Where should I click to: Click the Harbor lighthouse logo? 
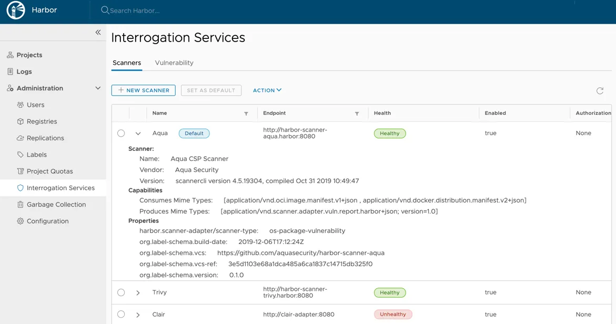16,10
